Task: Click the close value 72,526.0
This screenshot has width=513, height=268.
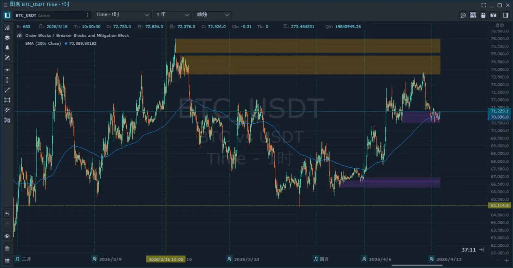Action: coord(217,27)
